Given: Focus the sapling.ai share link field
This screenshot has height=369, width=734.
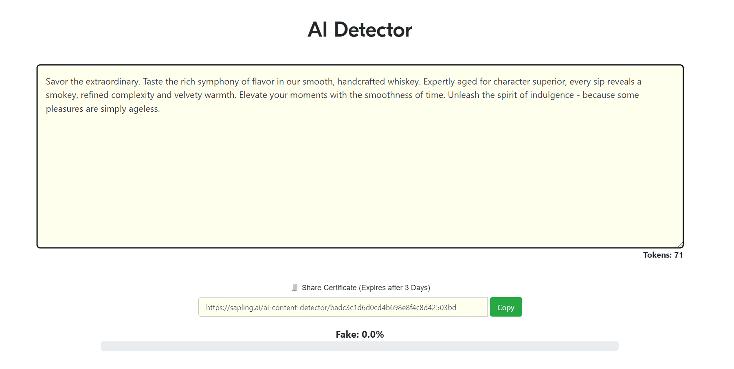Looking at the screenshot, I should (342, 307).
